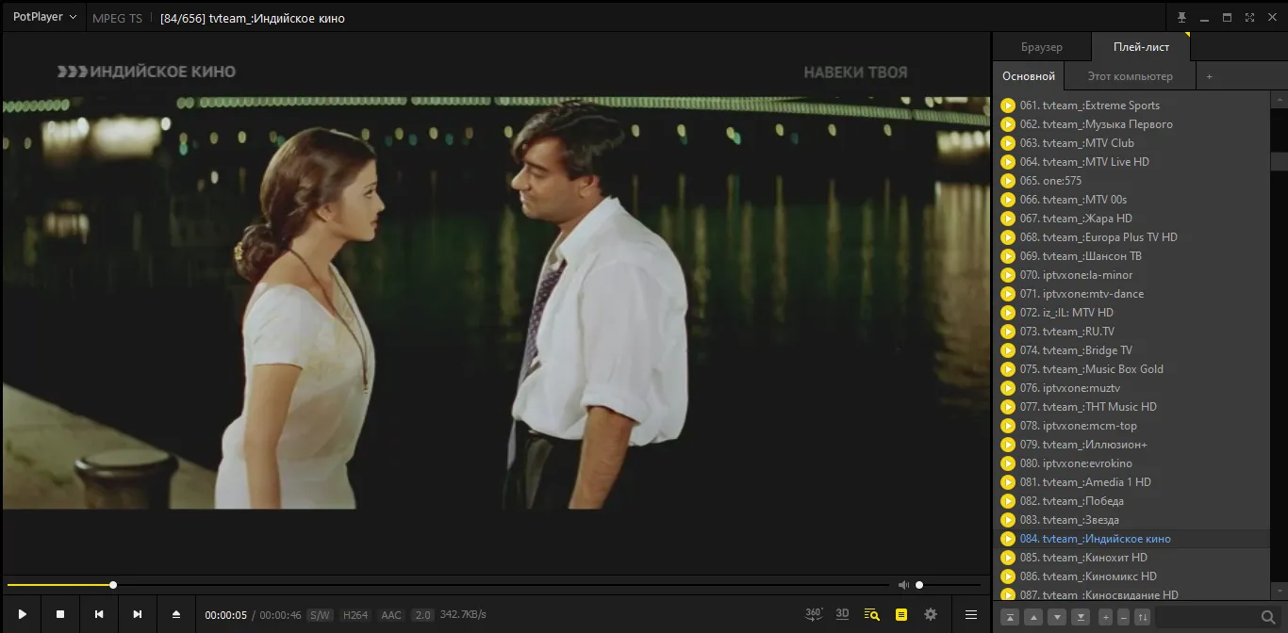
Task: Add a new playlist with plus tab
Action: tap(1210, 76)
